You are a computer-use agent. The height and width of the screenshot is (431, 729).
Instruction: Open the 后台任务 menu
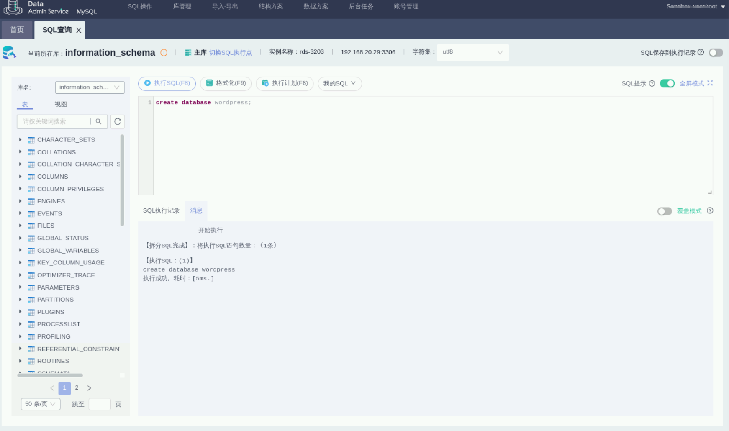[x=361, y=7]
